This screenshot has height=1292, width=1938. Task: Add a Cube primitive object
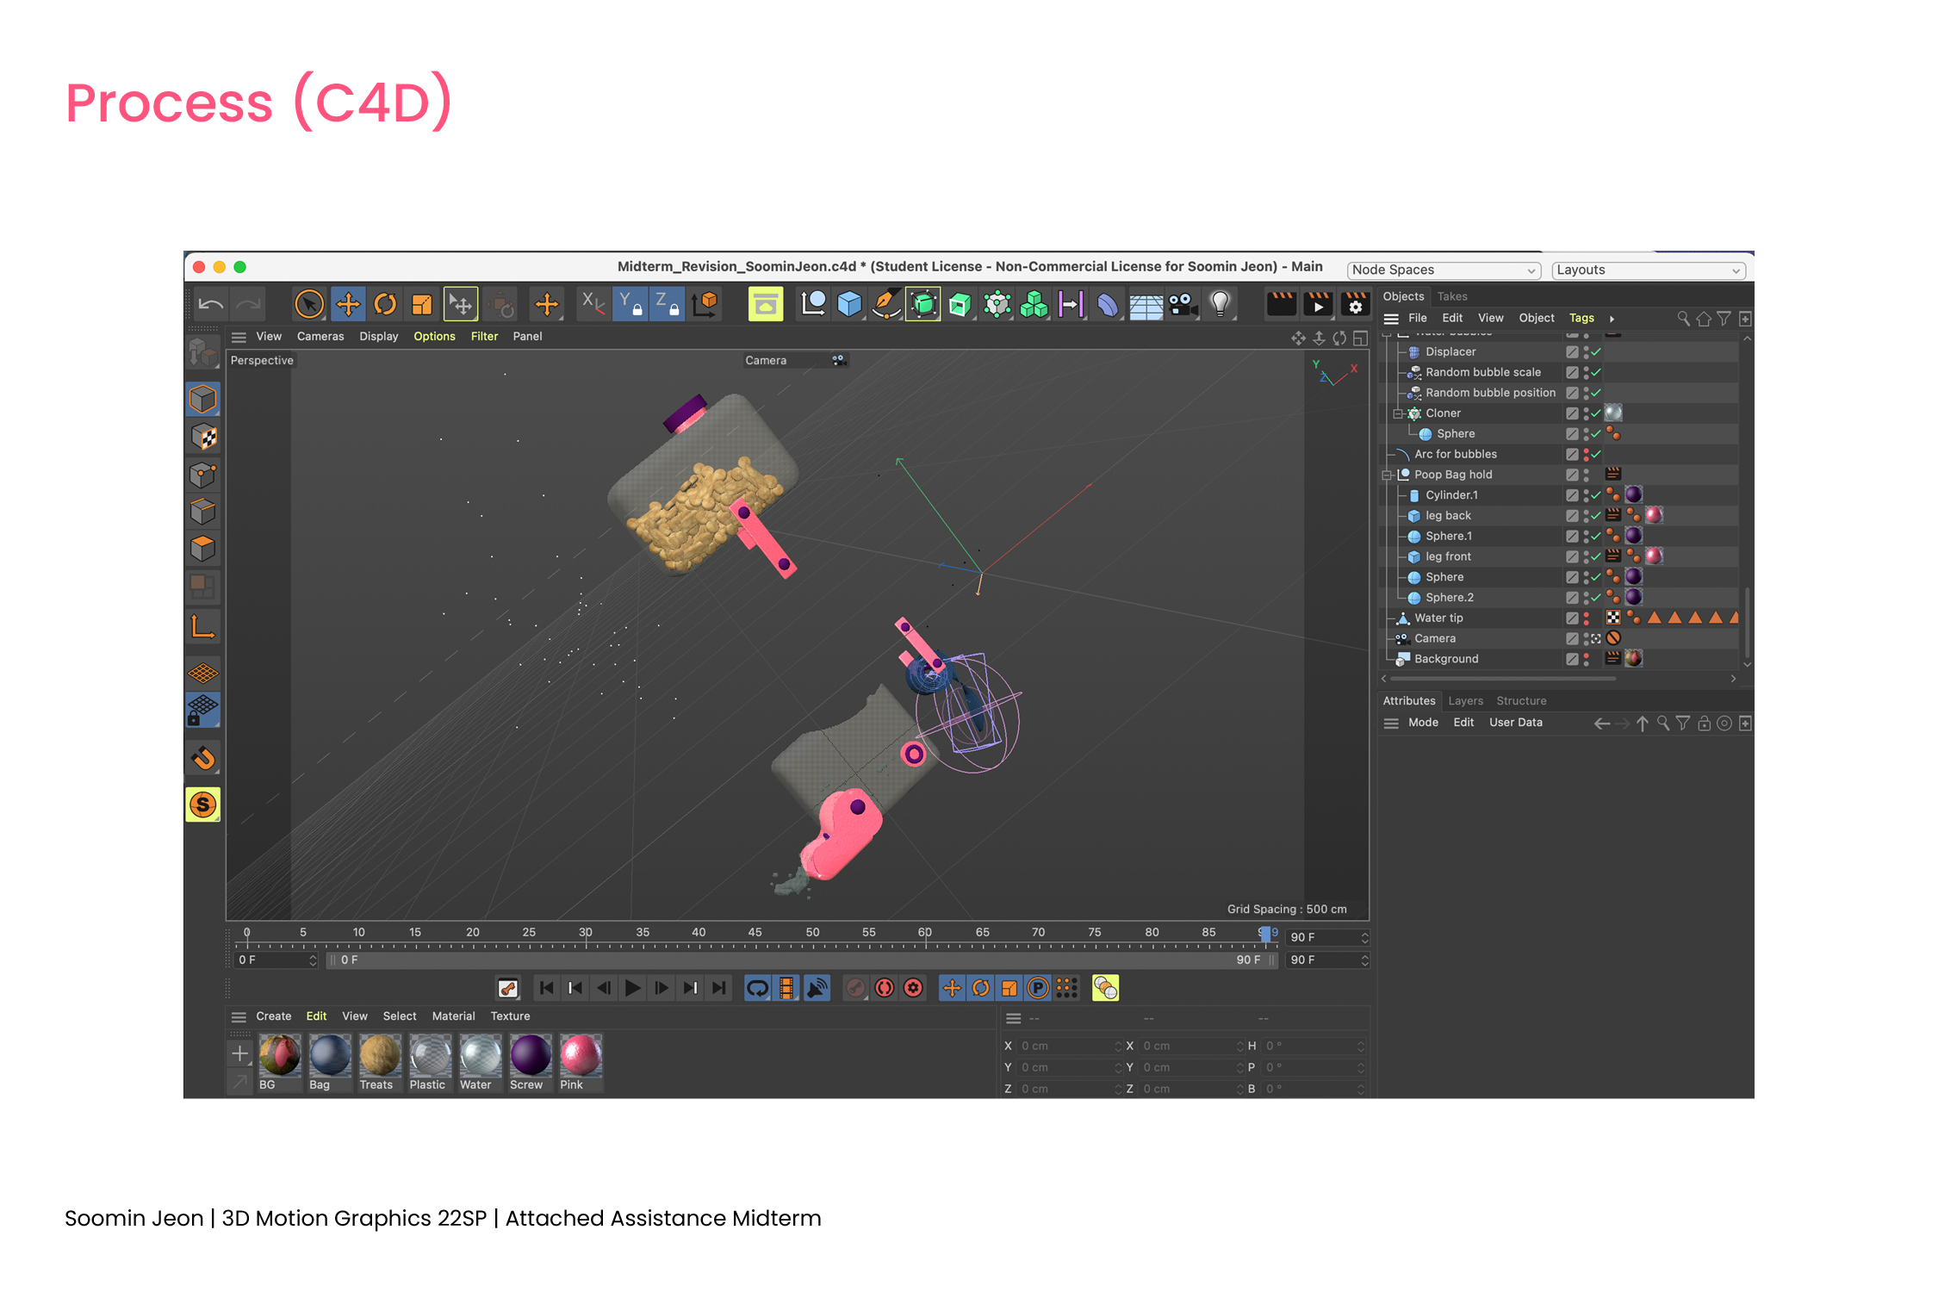pos(849,304)
